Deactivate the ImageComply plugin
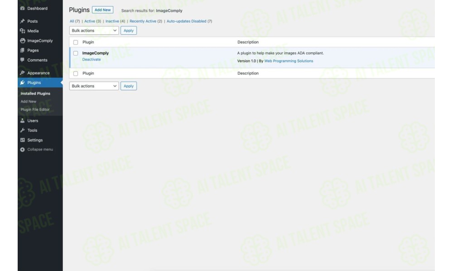This screenshot has width=453, height=271. coord(92,59)
